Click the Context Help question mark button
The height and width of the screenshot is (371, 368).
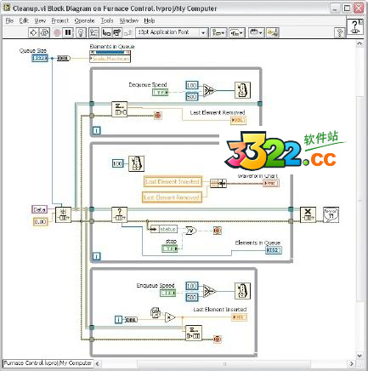[x=339, y=33]
